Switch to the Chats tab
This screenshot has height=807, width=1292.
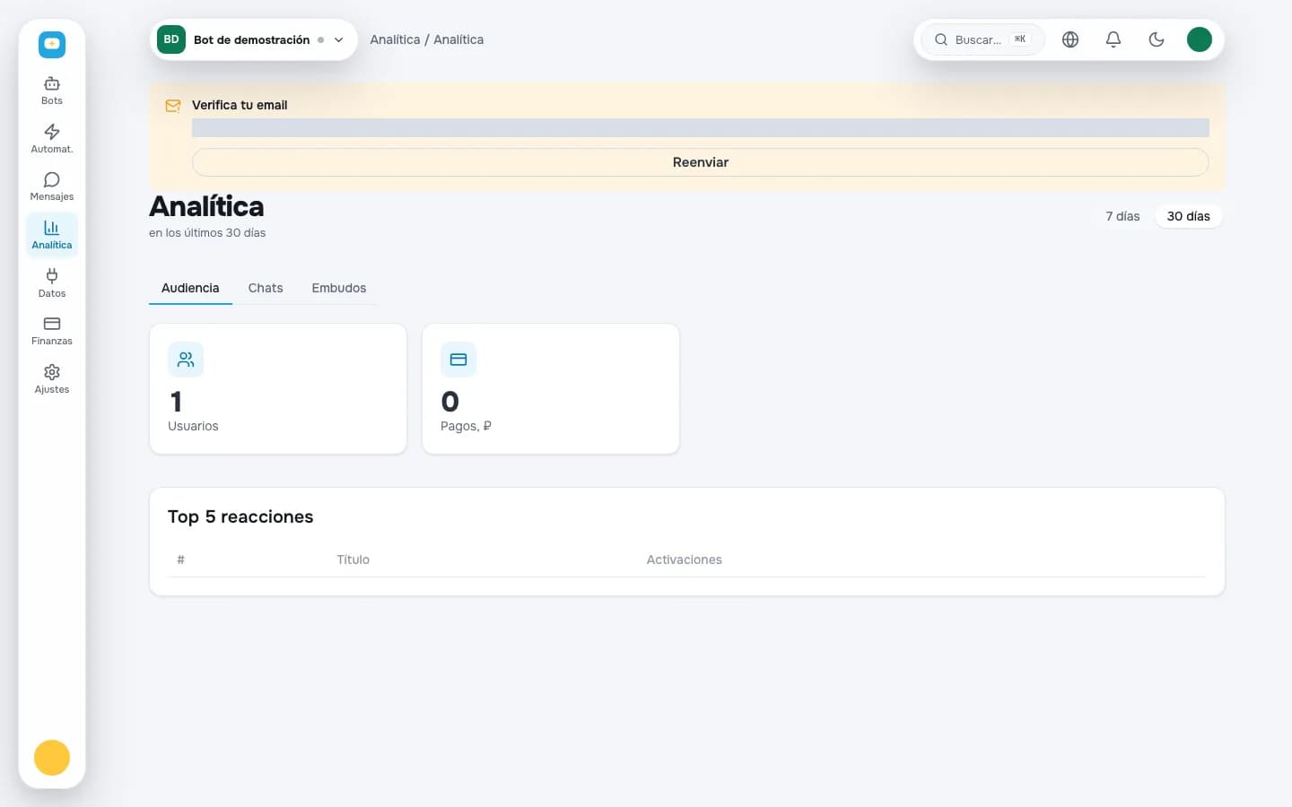click(x=266, y=288)
